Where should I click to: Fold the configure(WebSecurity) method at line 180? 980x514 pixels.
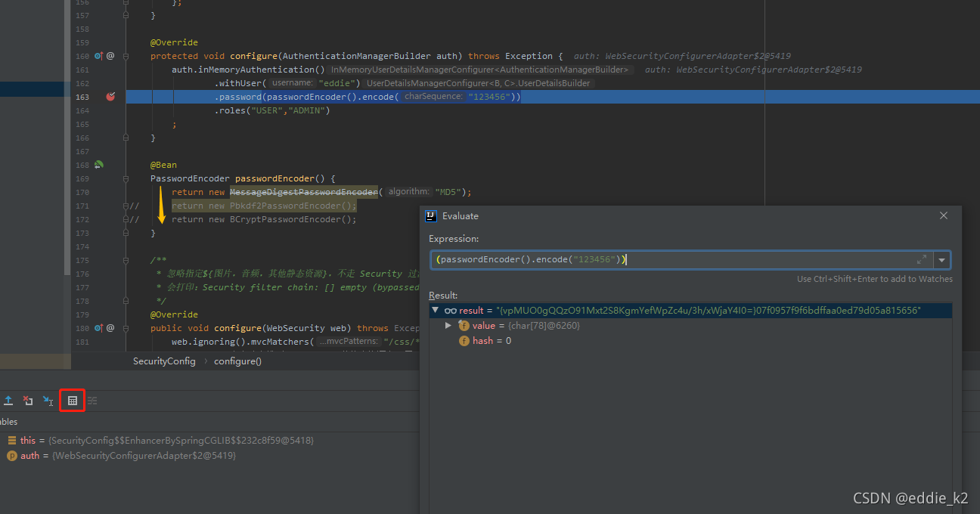click(127, 328)
